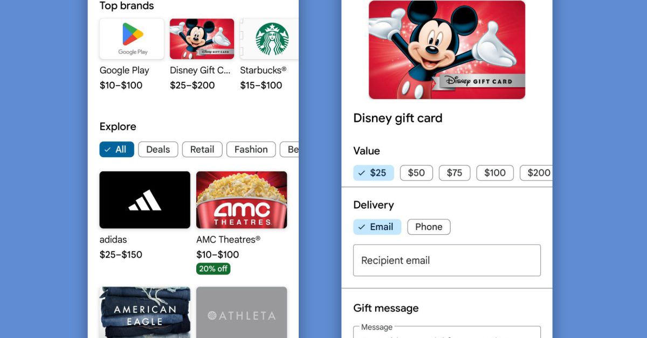Filter by Retail category
The width and height of the screenshot is (647, 338).
coord(202,150)
